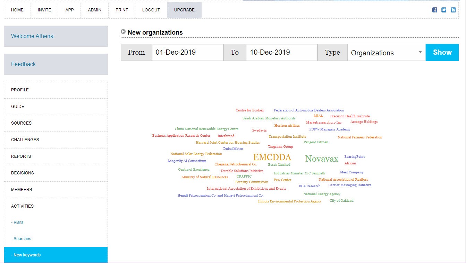The width and height of the screenshot is (466, 263).
Task: Open ACTIVITIES in the sidebar
Action: (56, 206)
